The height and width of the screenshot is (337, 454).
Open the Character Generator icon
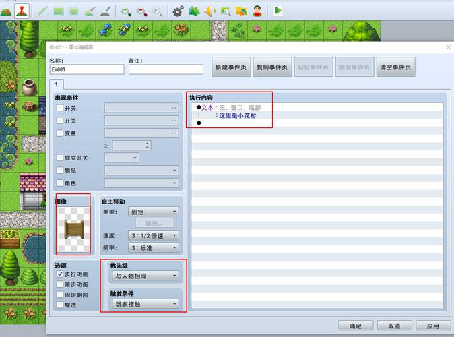[x=257, y=11]
